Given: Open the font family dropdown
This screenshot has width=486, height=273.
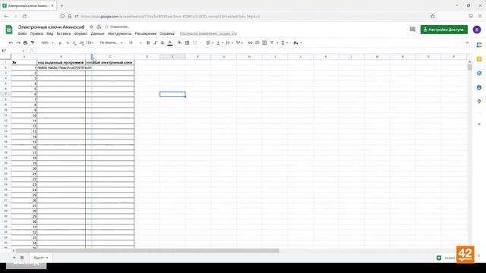Looking at the screenshot, I should tap(111, 42).
